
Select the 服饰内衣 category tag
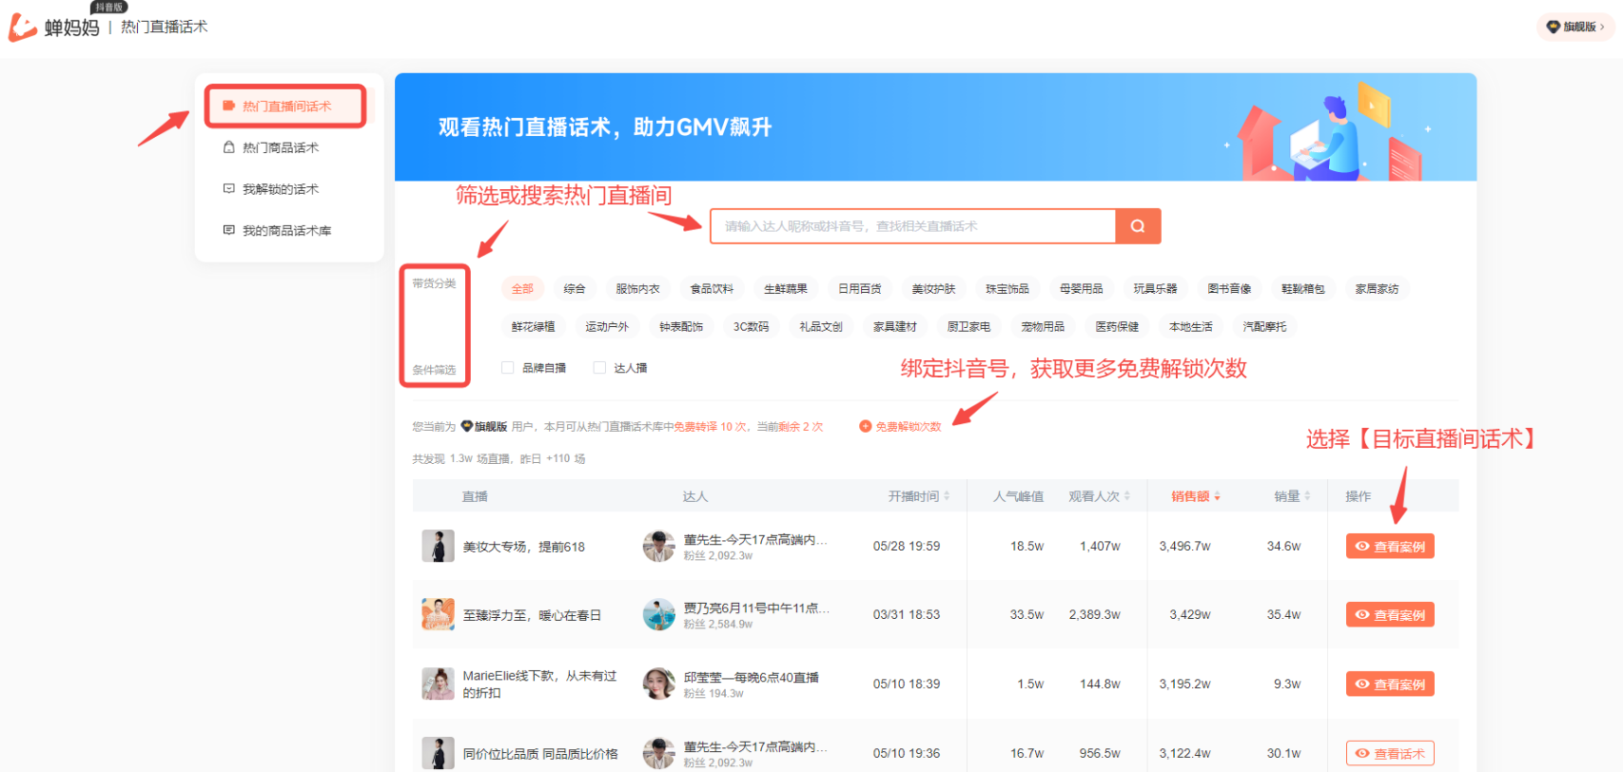[x=637, y=288]
